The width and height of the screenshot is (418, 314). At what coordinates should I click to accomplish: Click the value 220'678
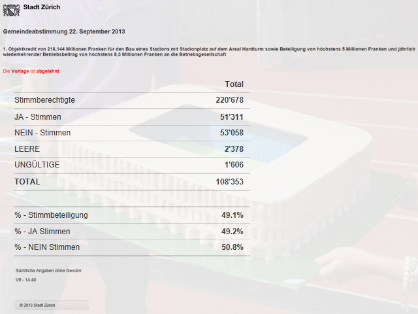[x=229, y=100]
